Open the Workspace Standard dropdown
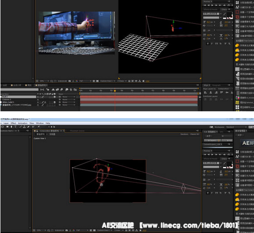 point(237,127)
